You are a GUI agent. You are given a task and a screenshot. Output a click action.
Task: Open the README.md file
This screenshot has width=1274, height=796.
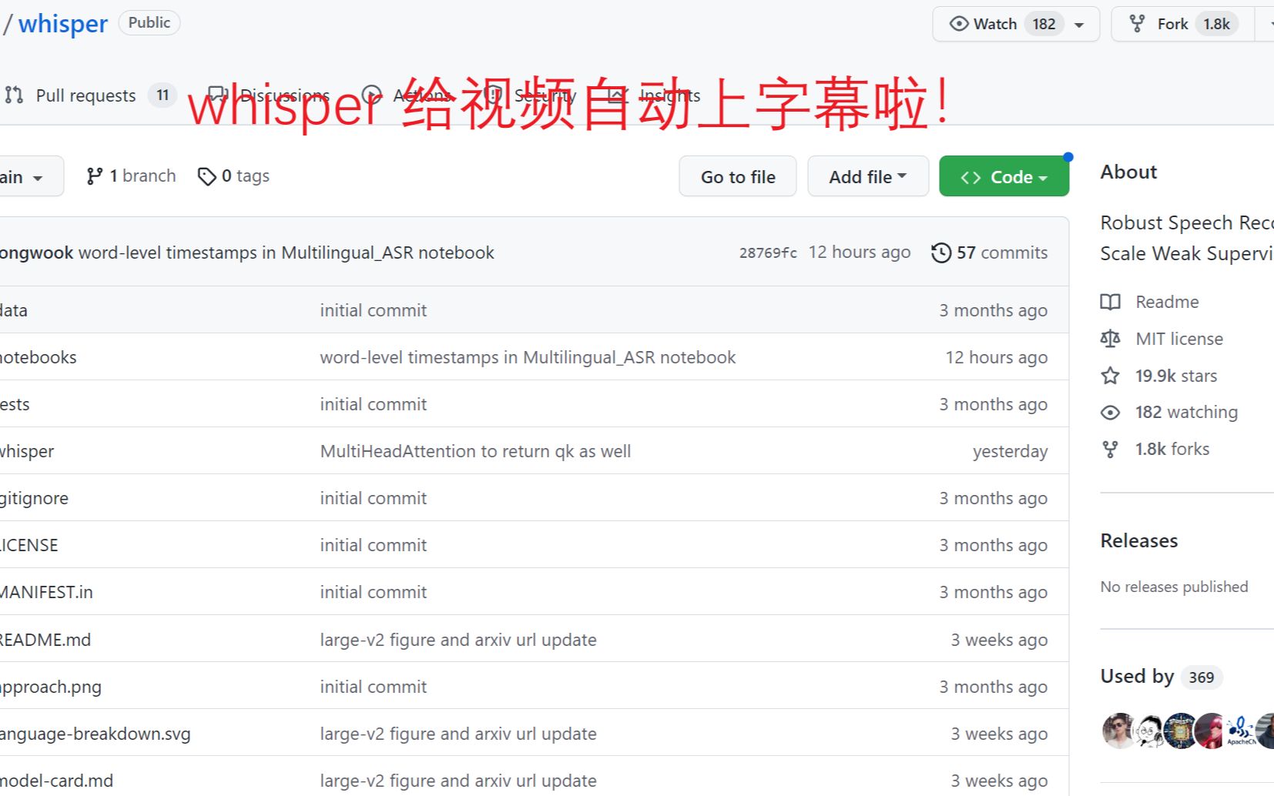pos(45,640)
